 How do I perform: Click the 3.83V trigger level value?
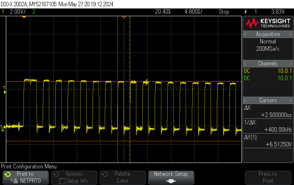pos(278,12)
